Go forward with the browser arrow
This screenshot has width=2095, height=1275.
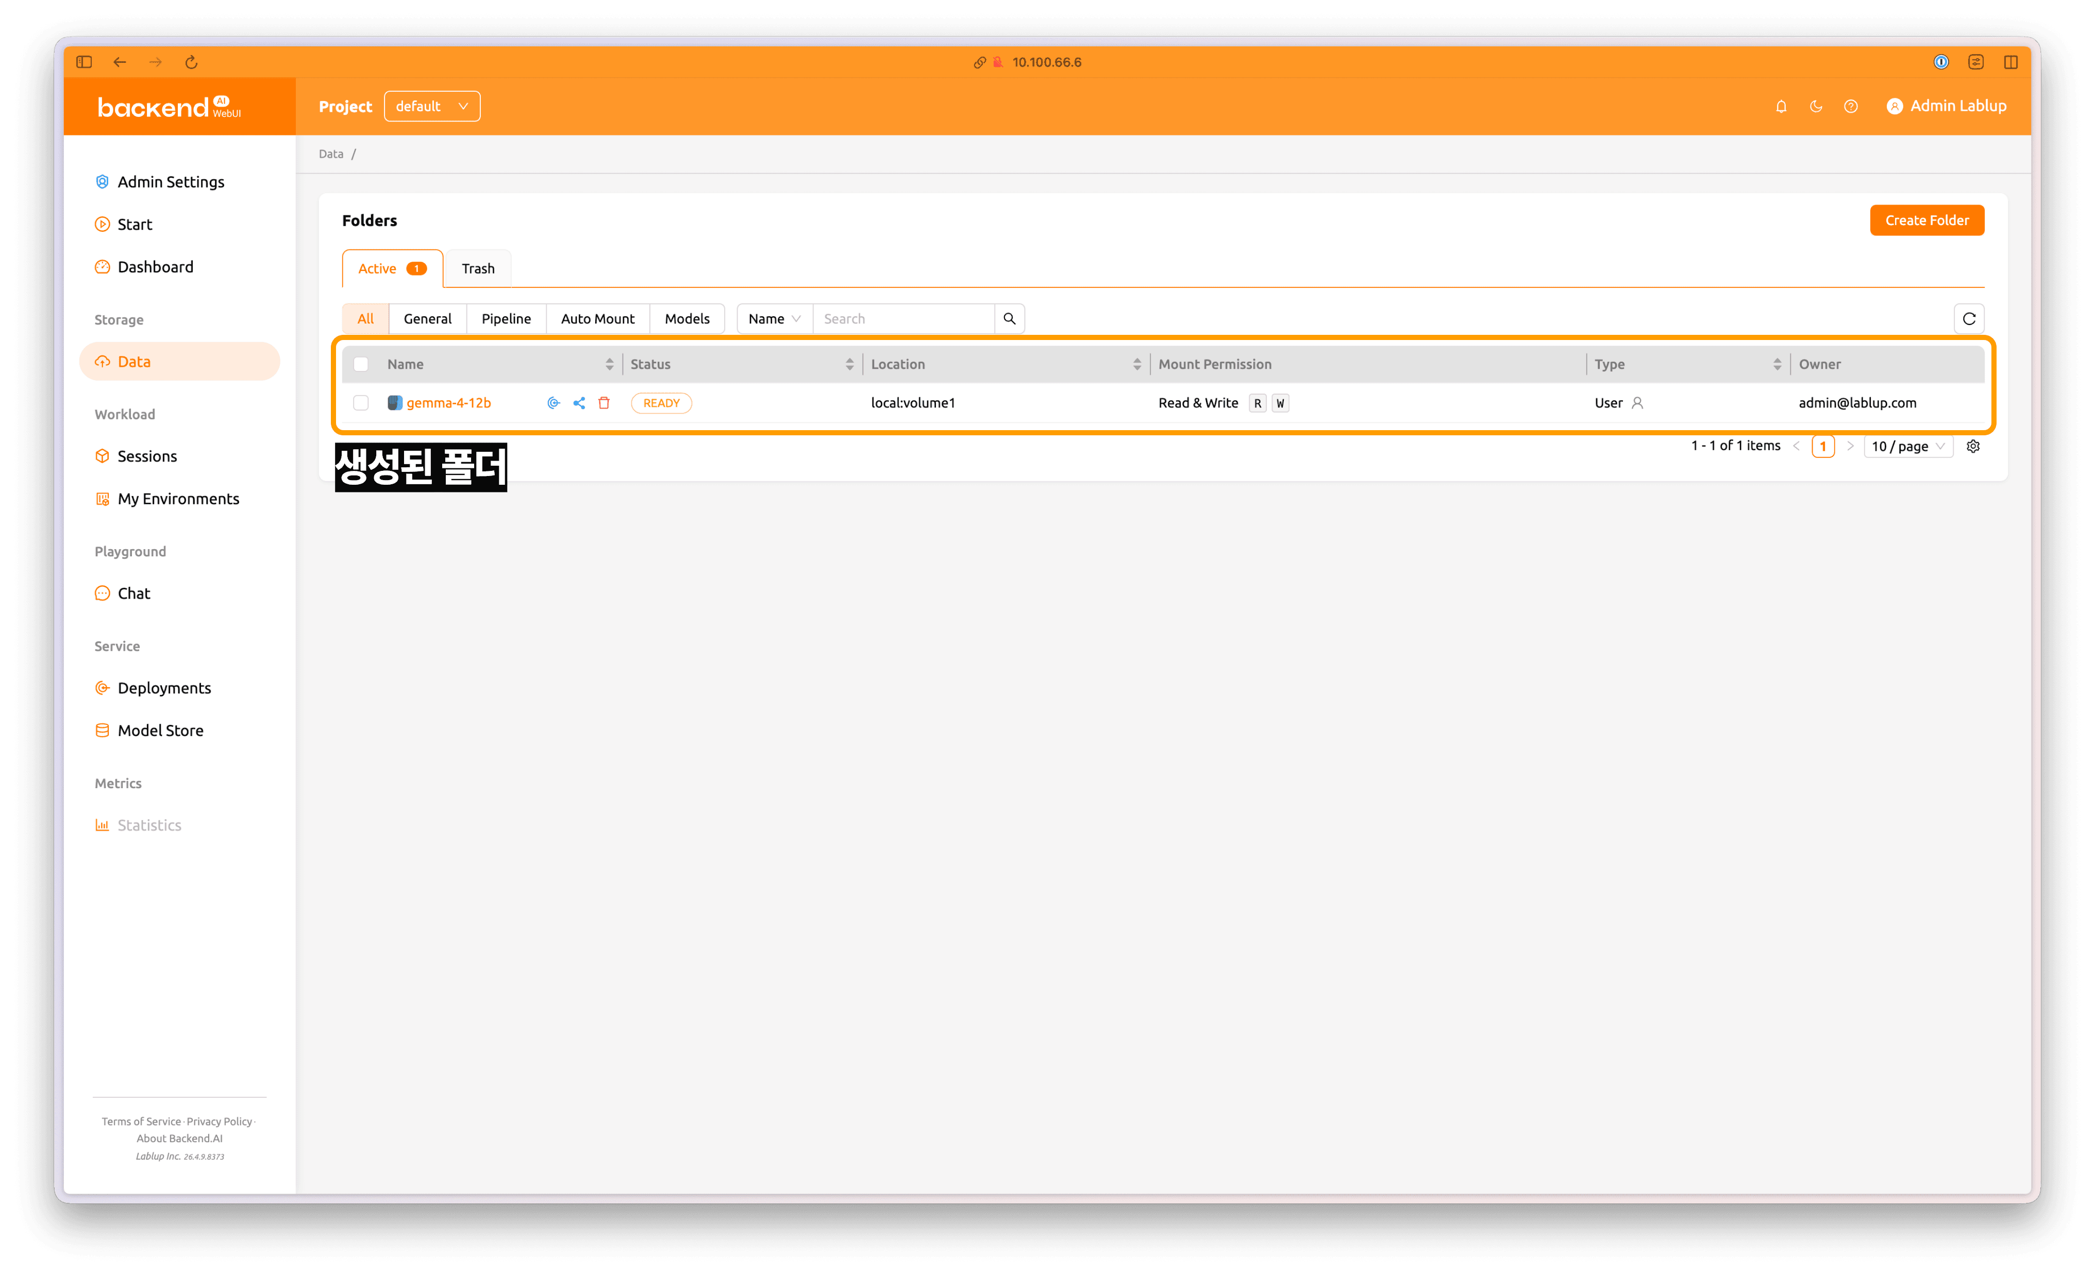click(x=156, y=62)
